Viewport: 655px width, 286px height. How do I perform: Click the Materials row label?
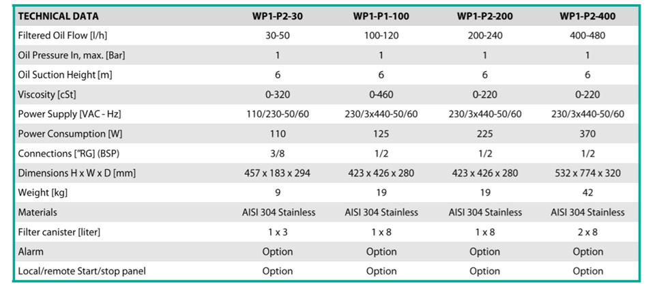click(x=38, y=212)
